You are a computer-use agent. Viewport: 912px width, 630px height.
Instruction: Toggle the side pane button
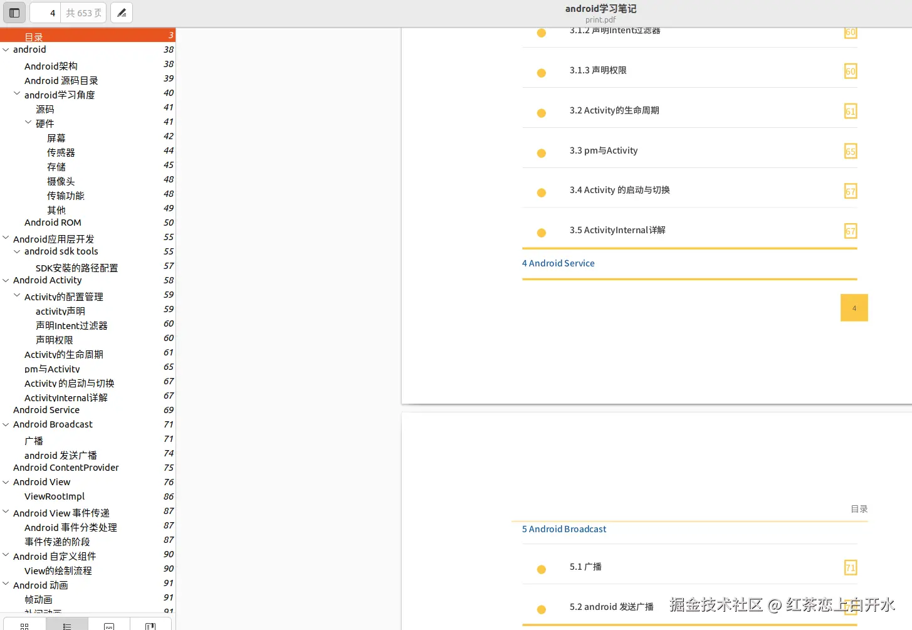pyautogui.click(x=14, y=13)
